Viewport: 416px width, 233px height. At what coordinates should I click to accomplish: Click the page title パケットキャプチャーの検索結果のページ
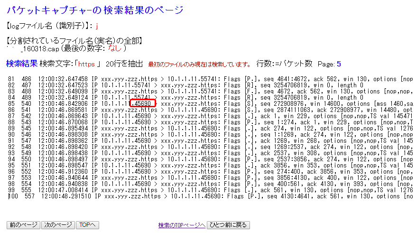point(94,9)
